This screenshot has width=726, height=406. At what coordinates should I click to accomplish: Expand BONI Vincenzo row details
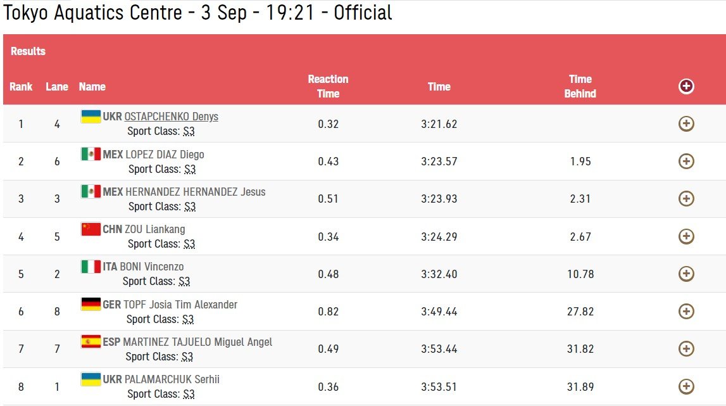pyautogui.click(x=686, y=274)
